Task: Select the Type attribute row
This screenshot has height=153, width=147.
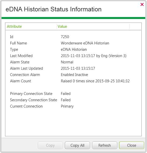Action: [x=73, y=49]
